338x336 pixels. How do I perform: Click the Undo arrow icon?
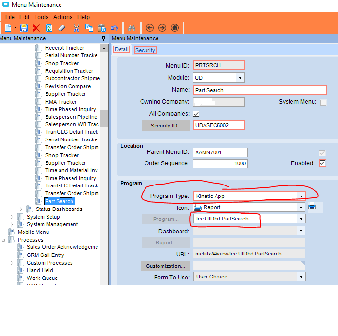(114, 28)
